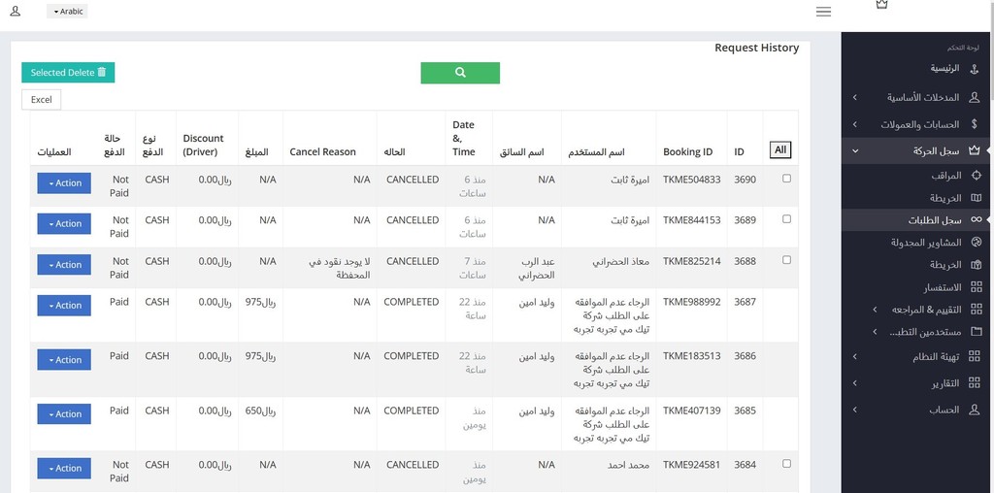Expand التقارير chevron arrow
The image size is (994, 493).
pos(854,383)
